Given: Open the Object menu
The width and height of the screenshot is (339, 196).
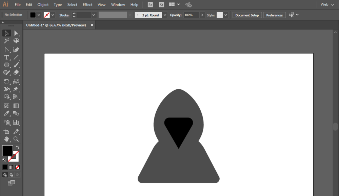Looking at the screenshot, I should pos(43,5).
